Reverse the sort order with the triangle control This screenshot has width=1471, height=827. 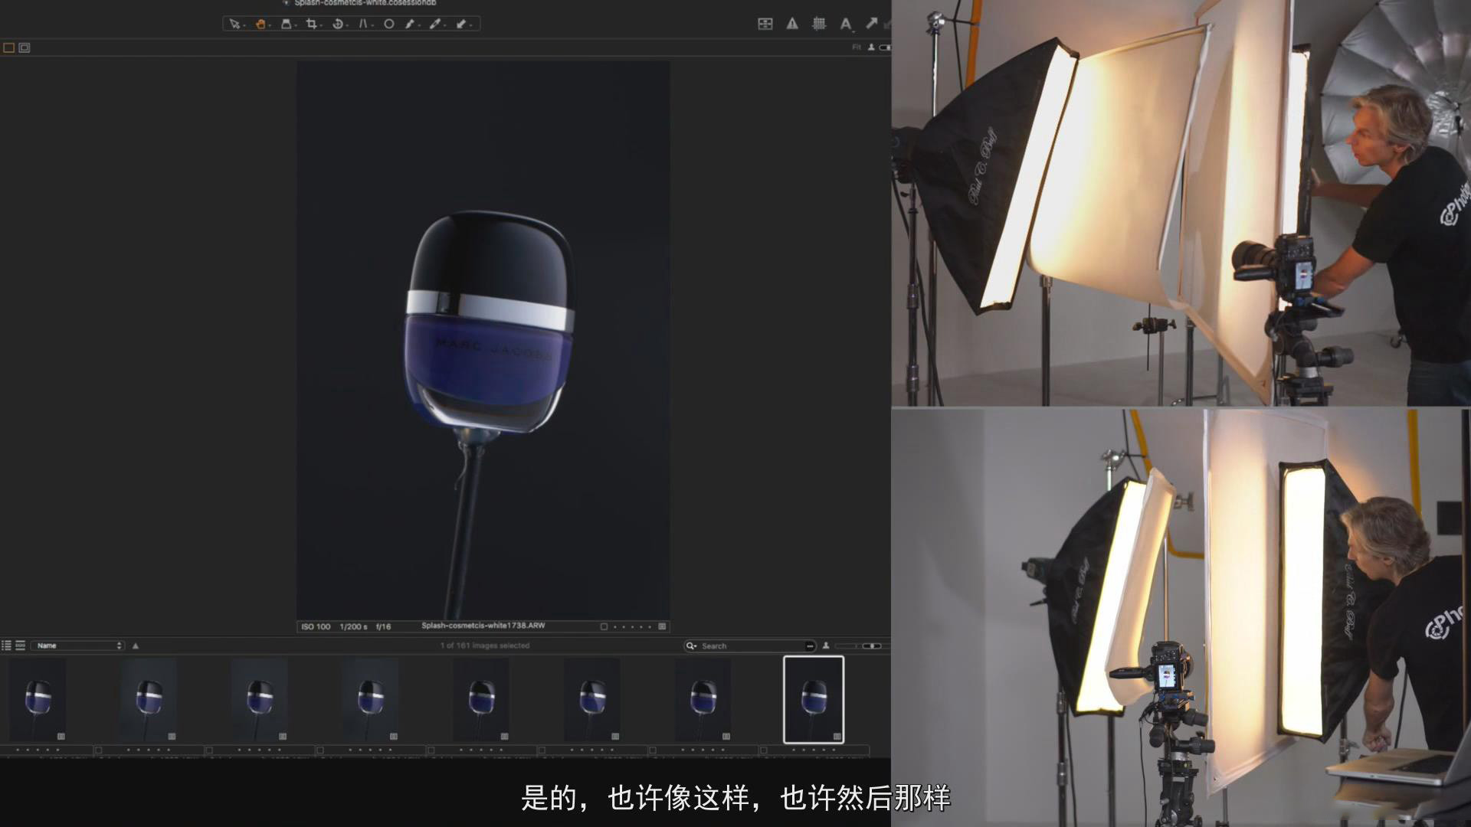pos(135,646)
